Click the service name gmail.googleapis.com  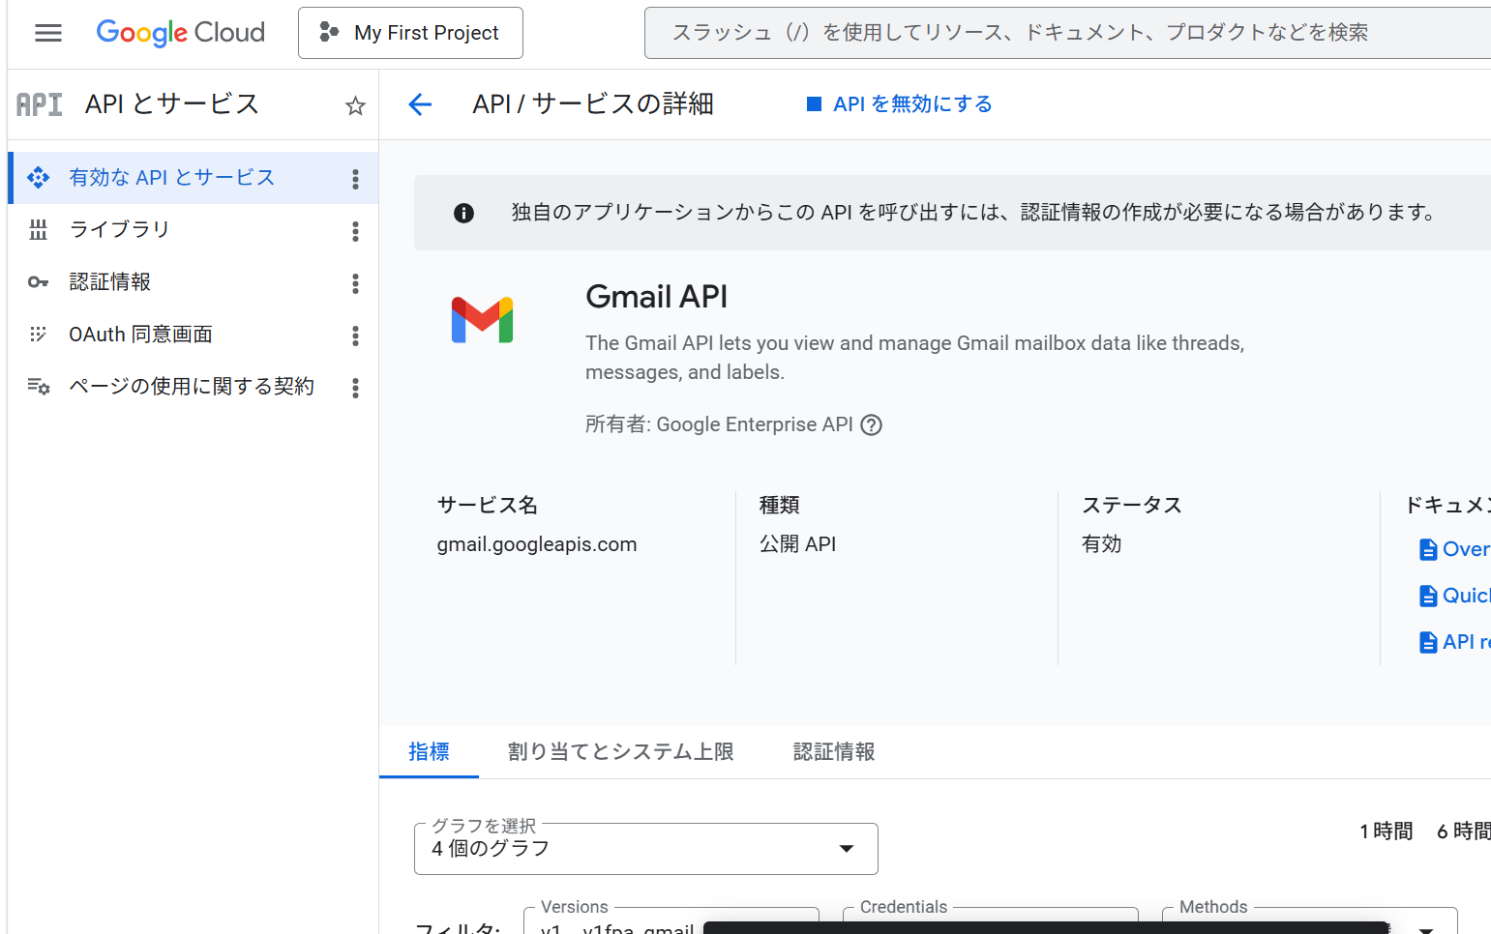coord(537,544)
